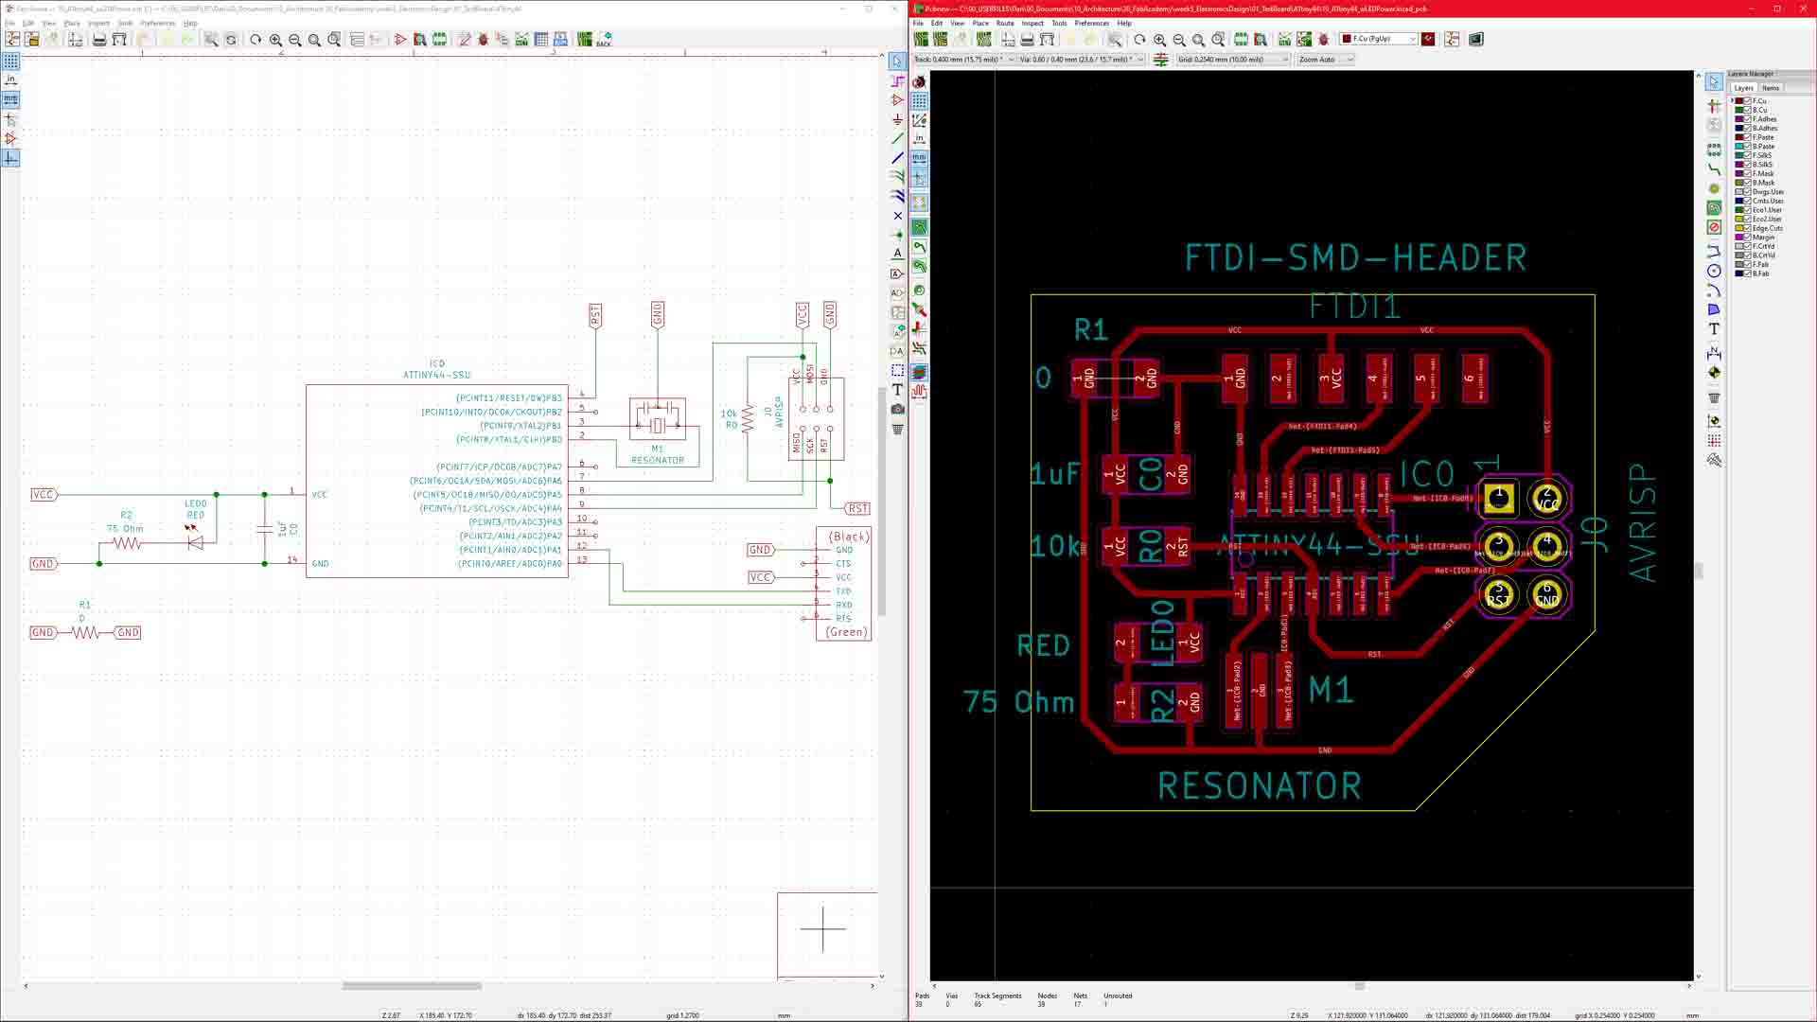
Task: Click zoom in icon in Eeschema toolbar
Action: (275, 40)
